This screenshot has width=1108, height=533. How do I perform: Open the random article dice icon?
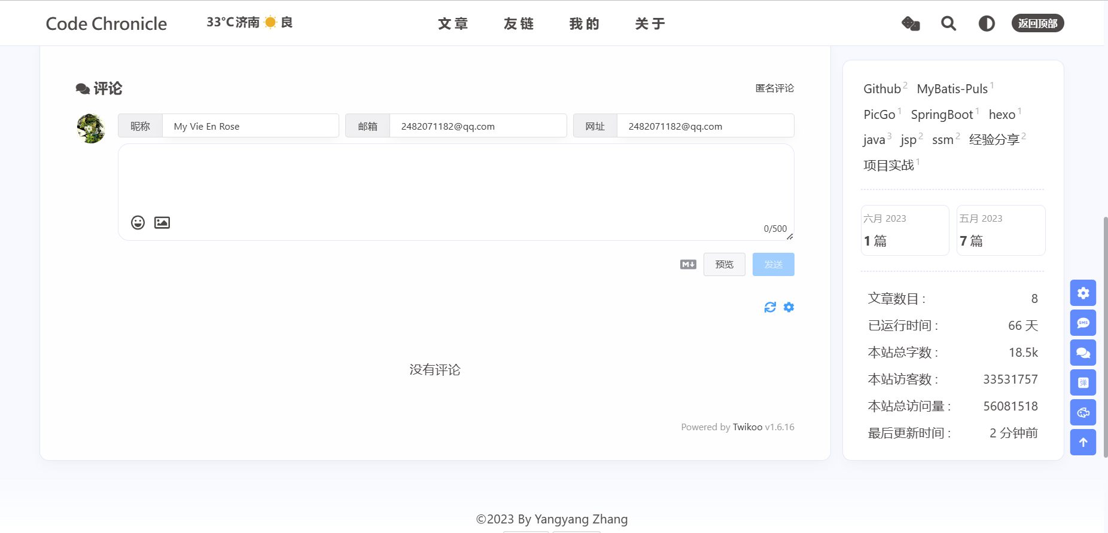click(911, 23)
